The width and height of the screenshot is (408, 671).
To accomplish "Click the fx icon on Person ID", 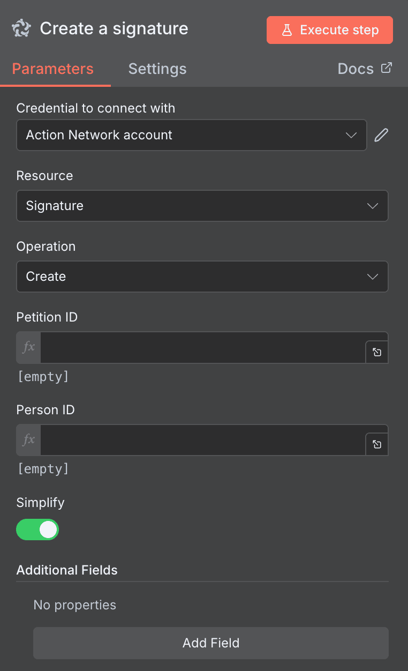I will pyautogui.click(x=27, y=439).
